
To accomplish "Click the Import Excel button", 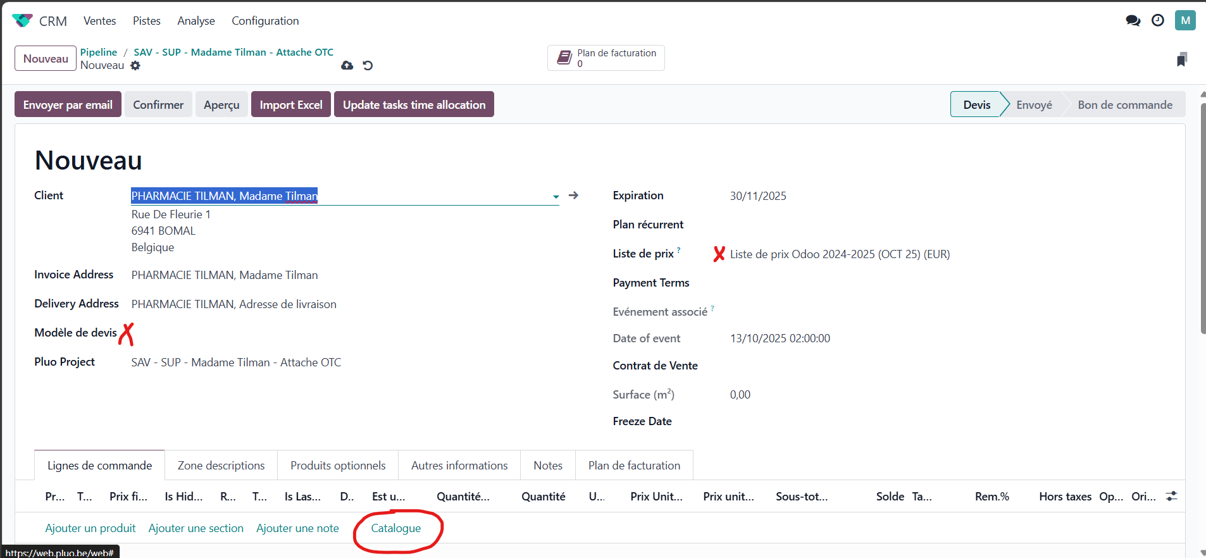I will pyautogui.click(x=290, y=105).
